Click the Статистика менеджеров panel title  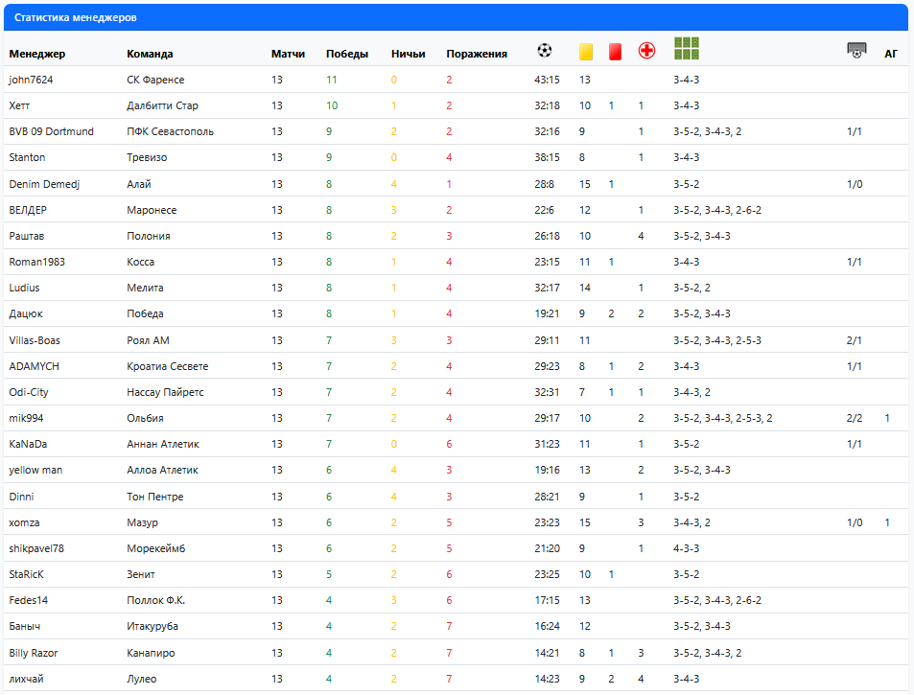[x=75, y=17]
